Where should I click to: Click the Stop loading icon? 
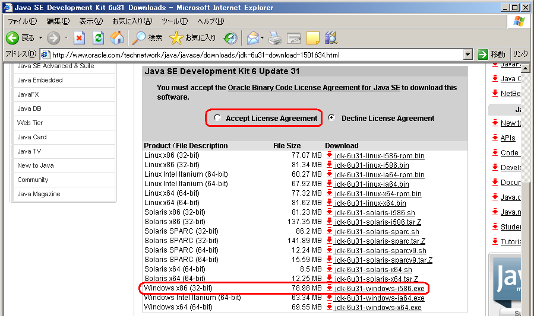point(79,38)
